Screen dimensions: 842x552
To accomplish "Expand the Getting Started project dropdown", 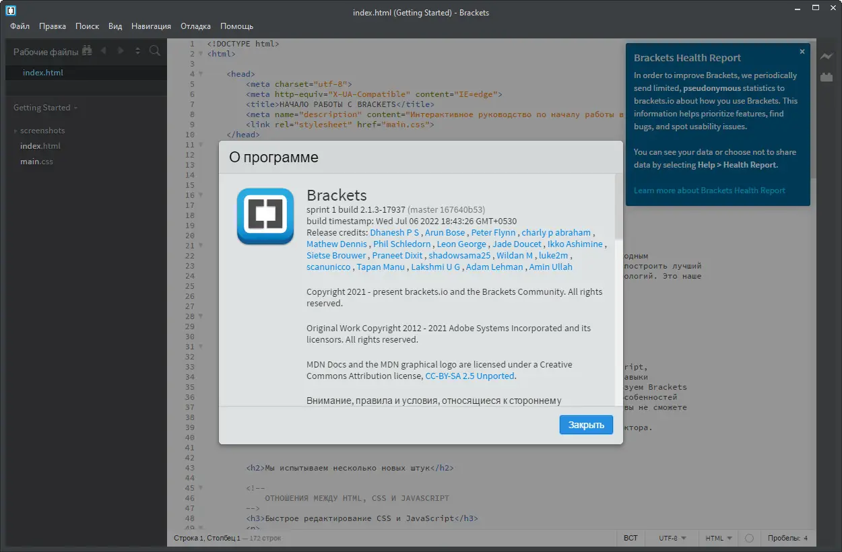I will (45, 108).
